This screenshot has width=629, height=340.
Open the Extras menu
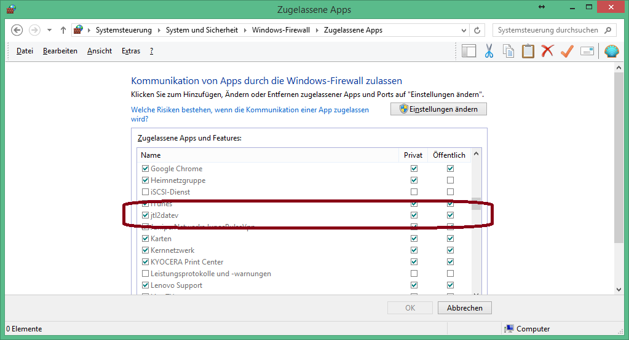coord(131,51)
